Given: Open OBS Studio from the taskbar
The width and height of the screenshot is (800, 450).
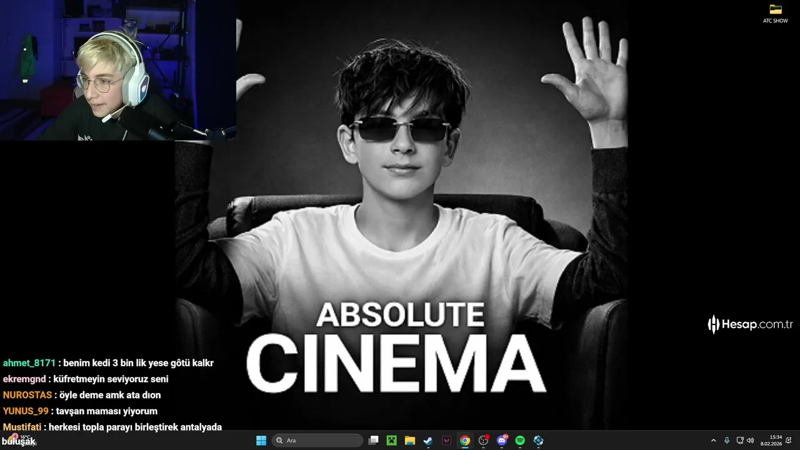Looking at the screenshot, I should pos(483,441).
